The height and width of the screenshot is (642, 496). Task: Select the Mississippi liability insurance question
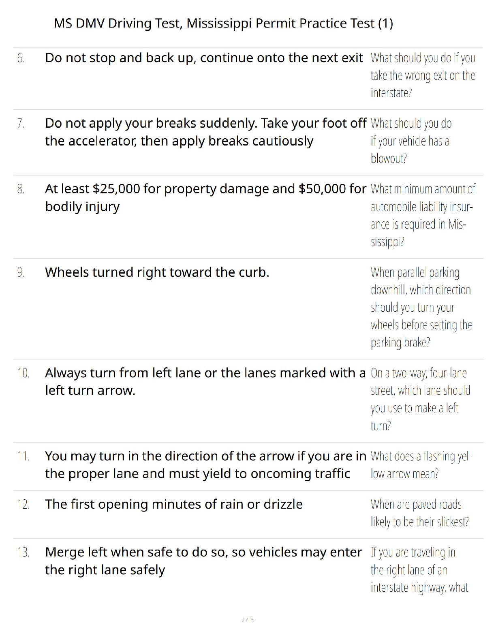click(423, 215)
